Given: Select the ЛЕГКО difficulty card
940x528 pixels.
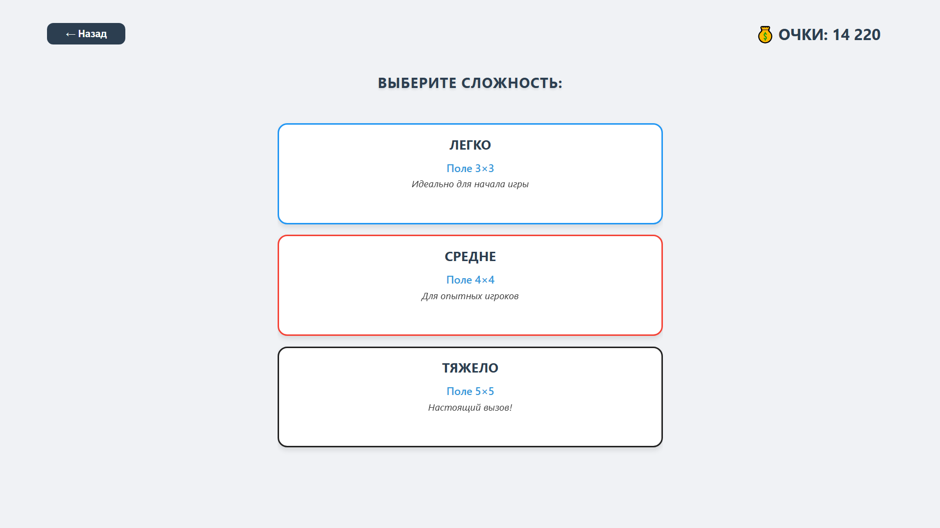Looking at the screenshot, I should coord(470,174).
